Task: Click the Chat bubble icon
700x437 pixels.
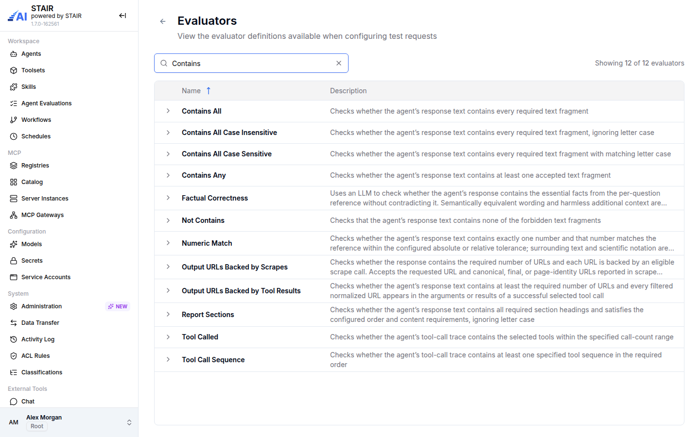Action: pos(14,402)
